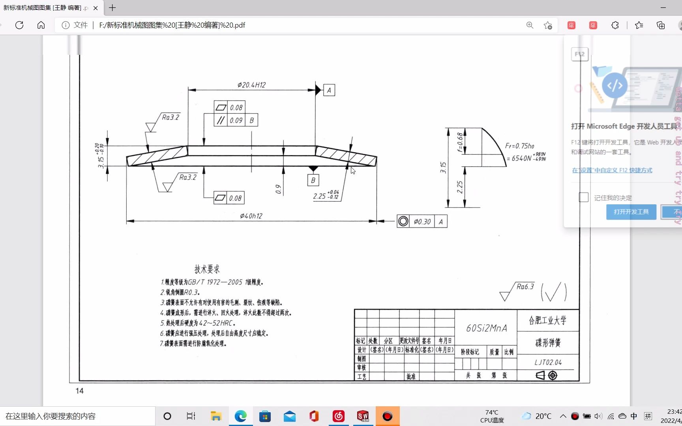The image size is (682, 426).
Task: Open the zoom magnifier in address bar
Action: tap(530, 25)
